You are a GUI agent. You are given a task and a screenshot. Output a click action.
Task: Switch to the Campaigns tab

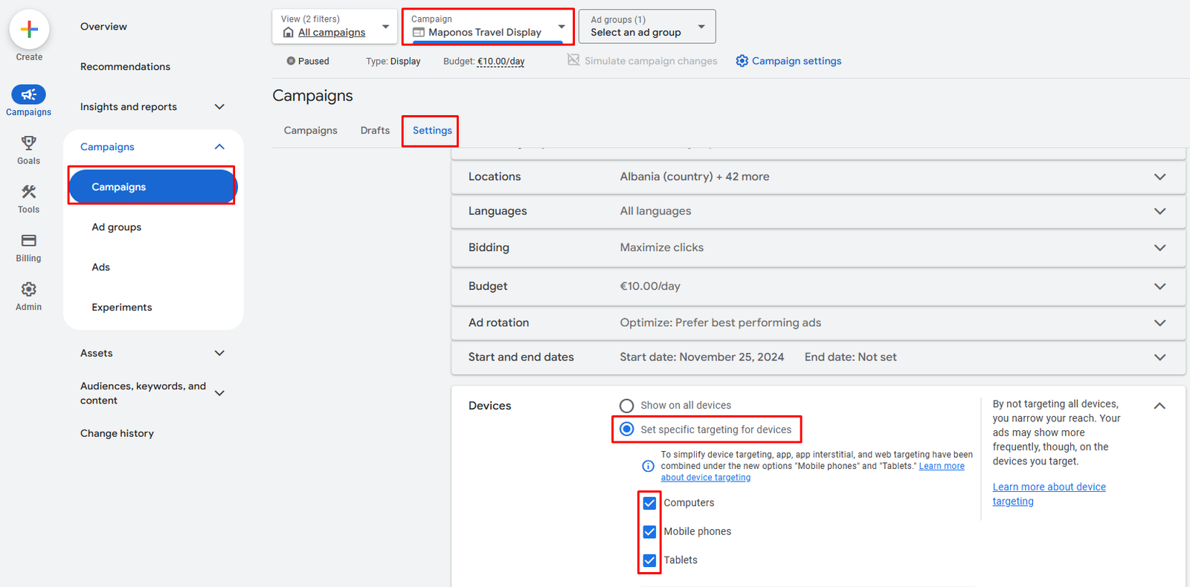point(310,131)
